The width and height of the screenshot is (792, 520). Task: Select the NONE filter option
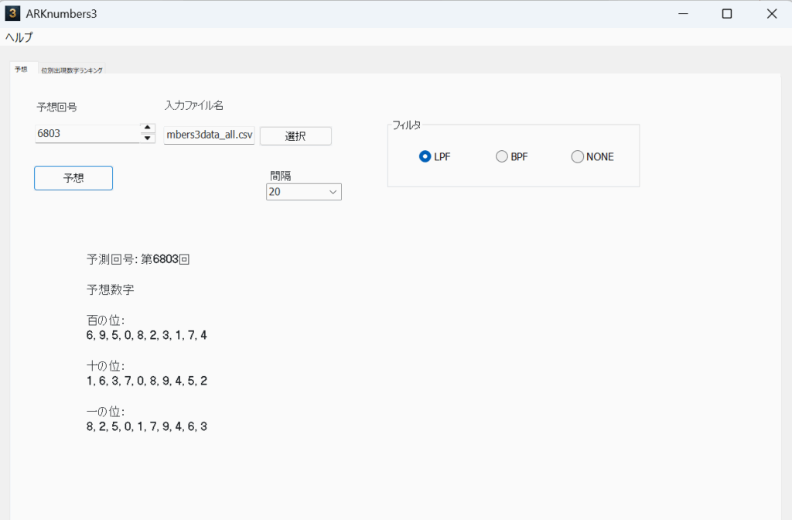click(578, 156)
